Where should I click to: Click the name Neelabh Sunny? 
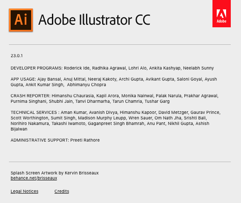tap(198, 68)
